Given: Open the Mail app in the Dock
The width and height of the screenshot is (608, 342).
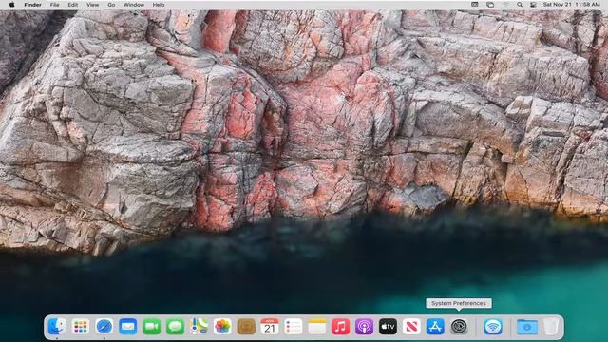Looking at the screenshot, I should (128, 327).
